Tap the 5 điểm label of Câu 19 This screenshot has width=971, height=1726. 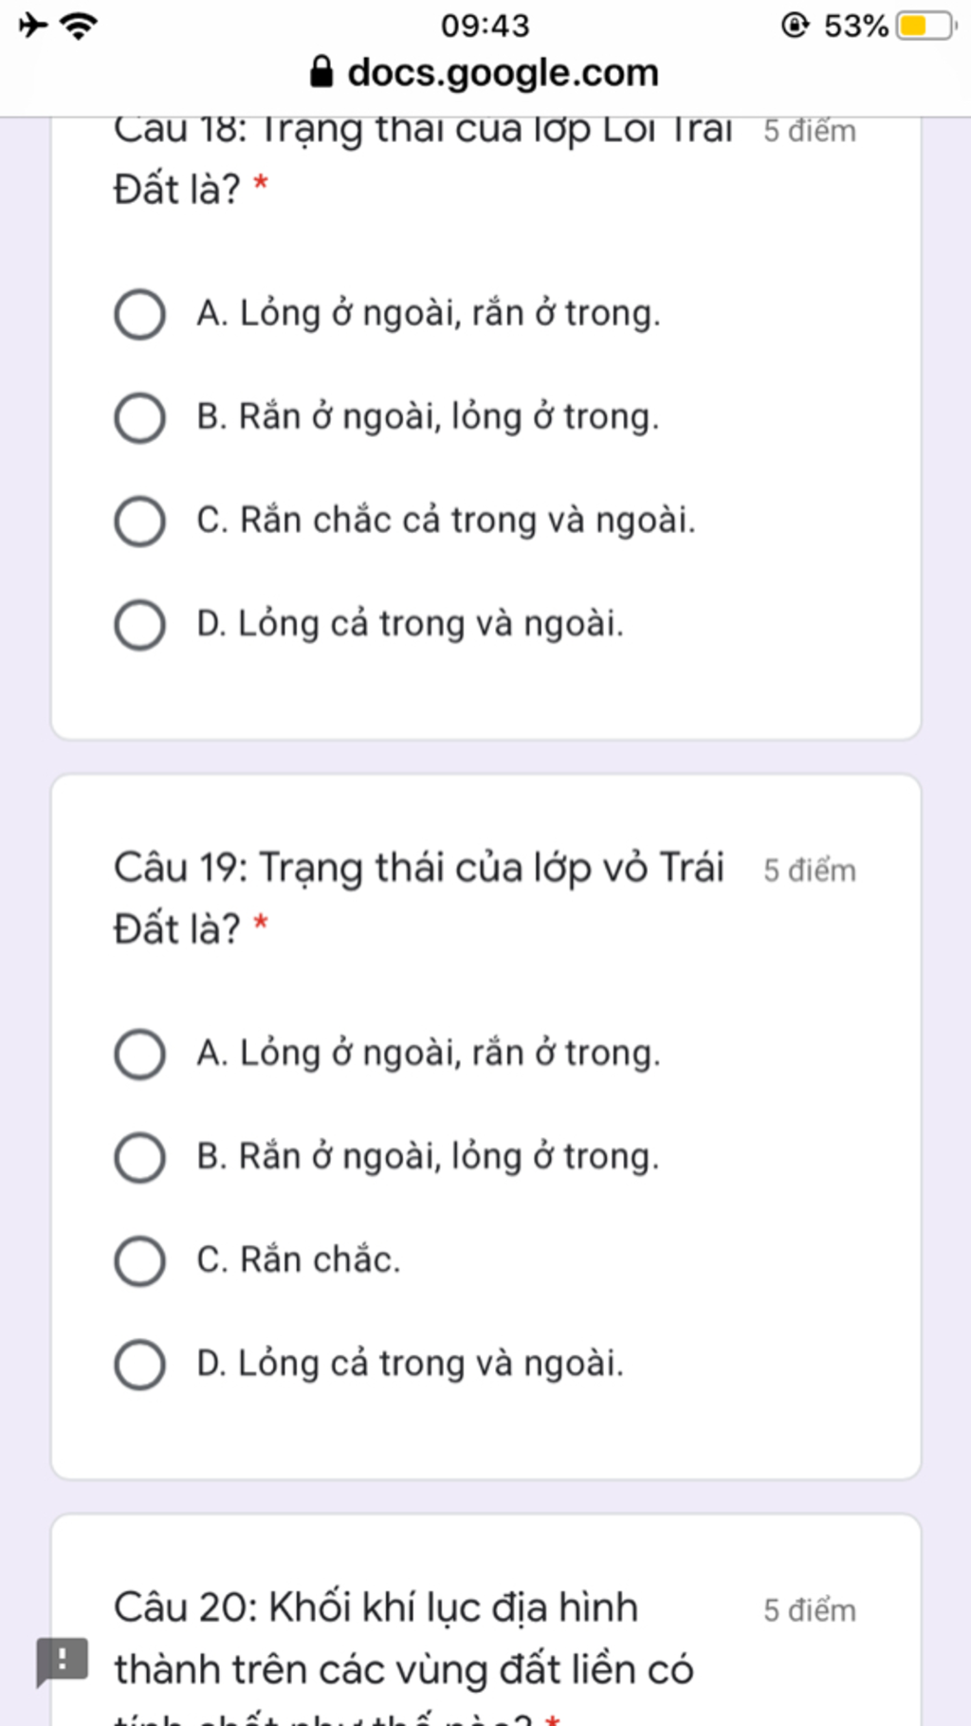(x=810, y=871)
